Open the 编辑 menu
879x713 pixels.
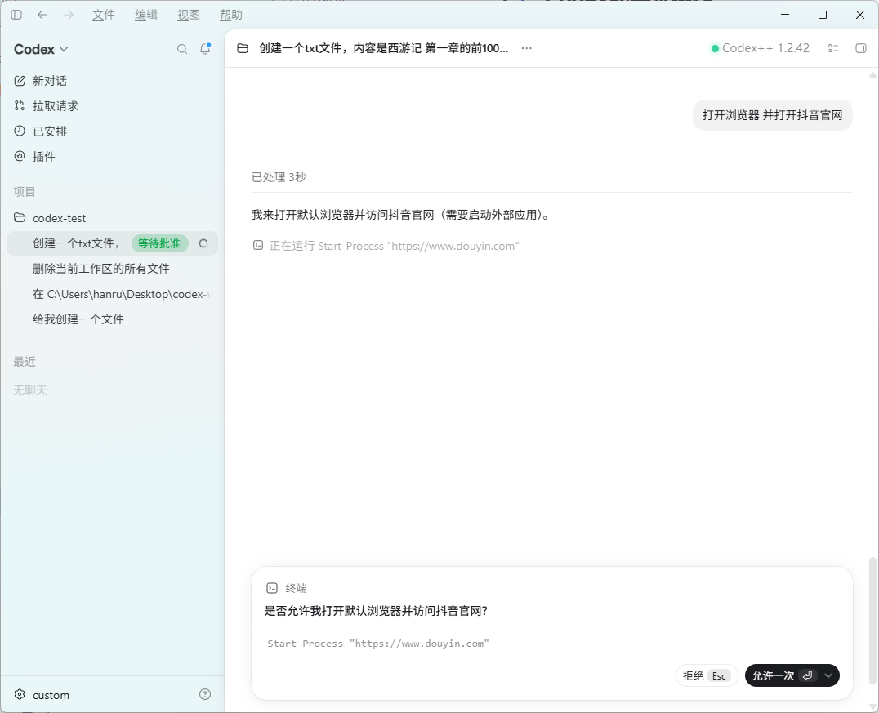click(145, 16)
